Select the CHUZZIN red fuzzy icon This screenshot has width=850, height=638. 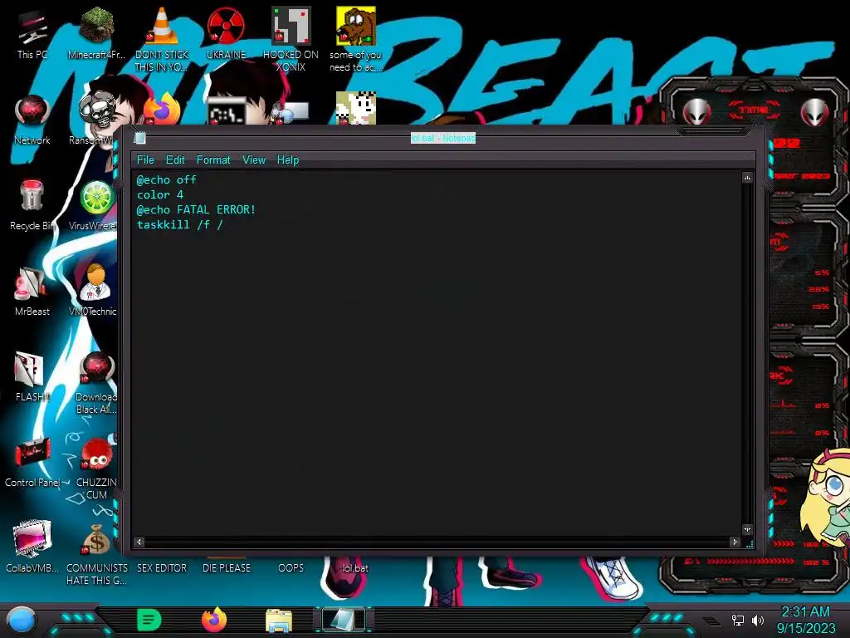pos(96,469)
